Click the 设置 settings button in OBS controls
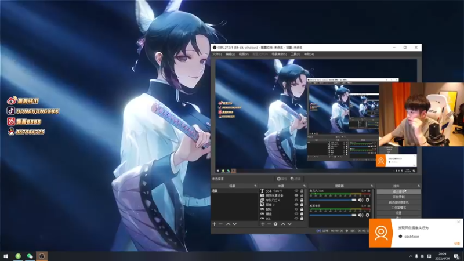Viewport: 464px width, 261px height. point(398,213)
